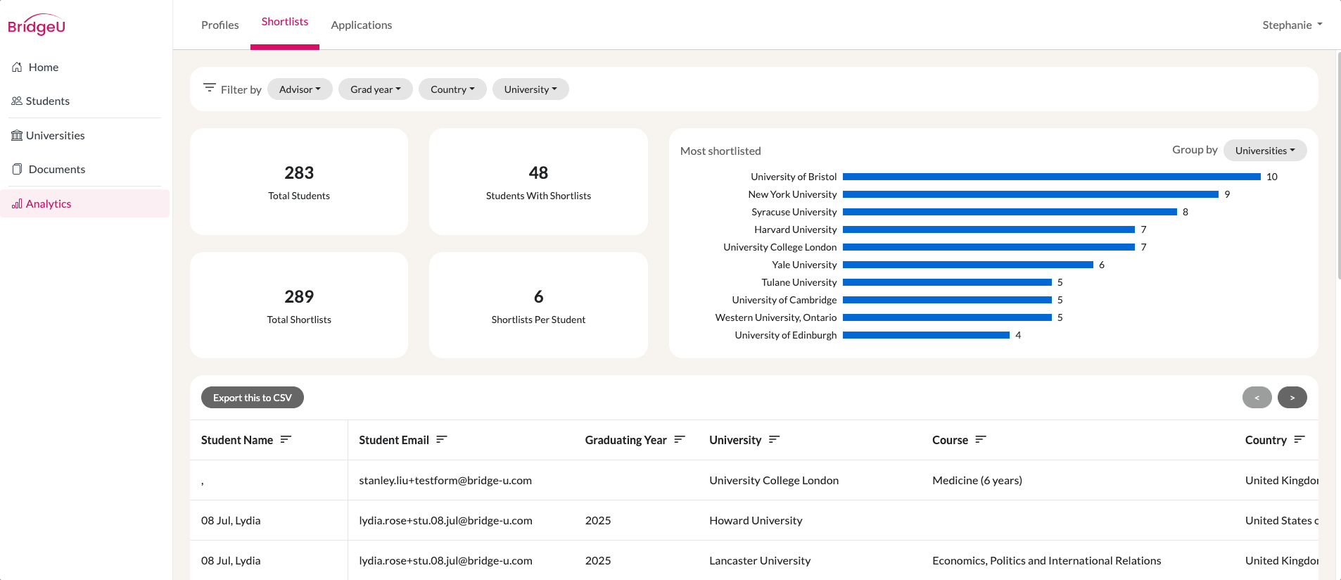Open Students section in sidebar
The image size is (1341, 580).
[85, 101]
